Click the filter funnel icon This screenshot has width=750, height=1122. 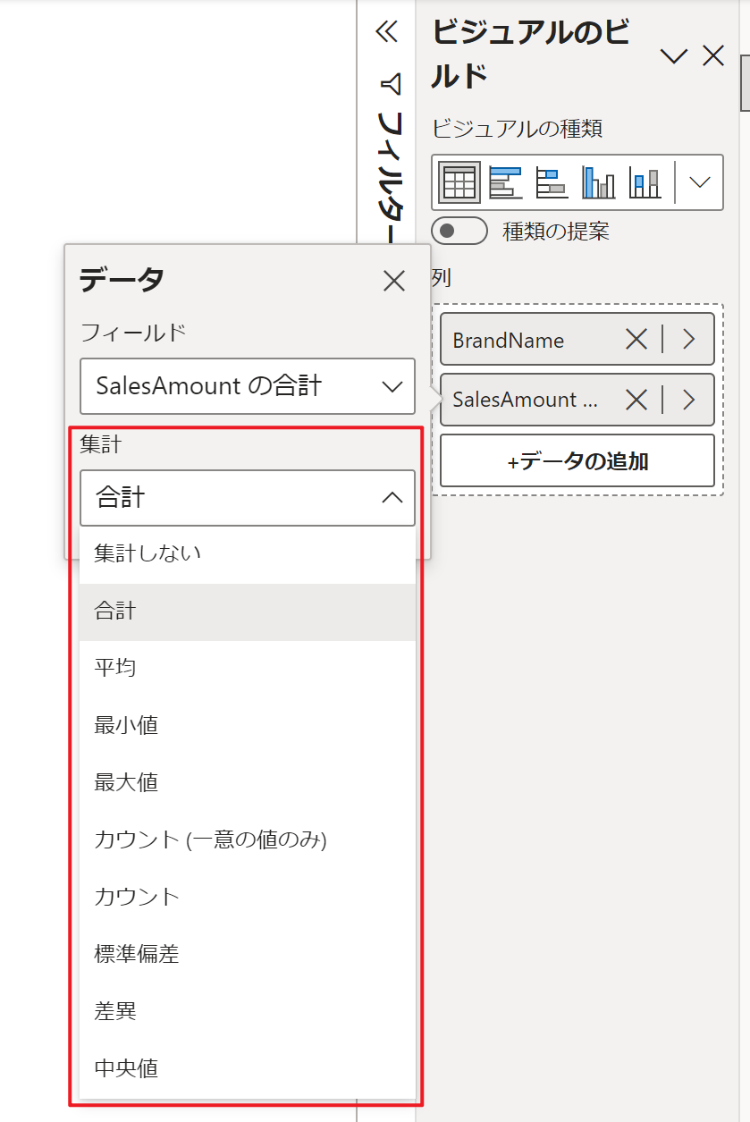[x=391, y=84]
